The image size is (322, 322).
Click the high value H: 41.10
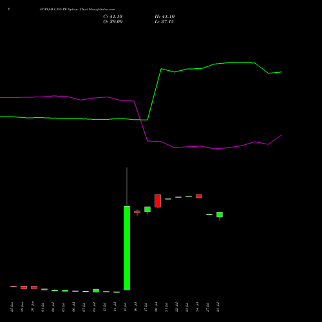point(164,17)
